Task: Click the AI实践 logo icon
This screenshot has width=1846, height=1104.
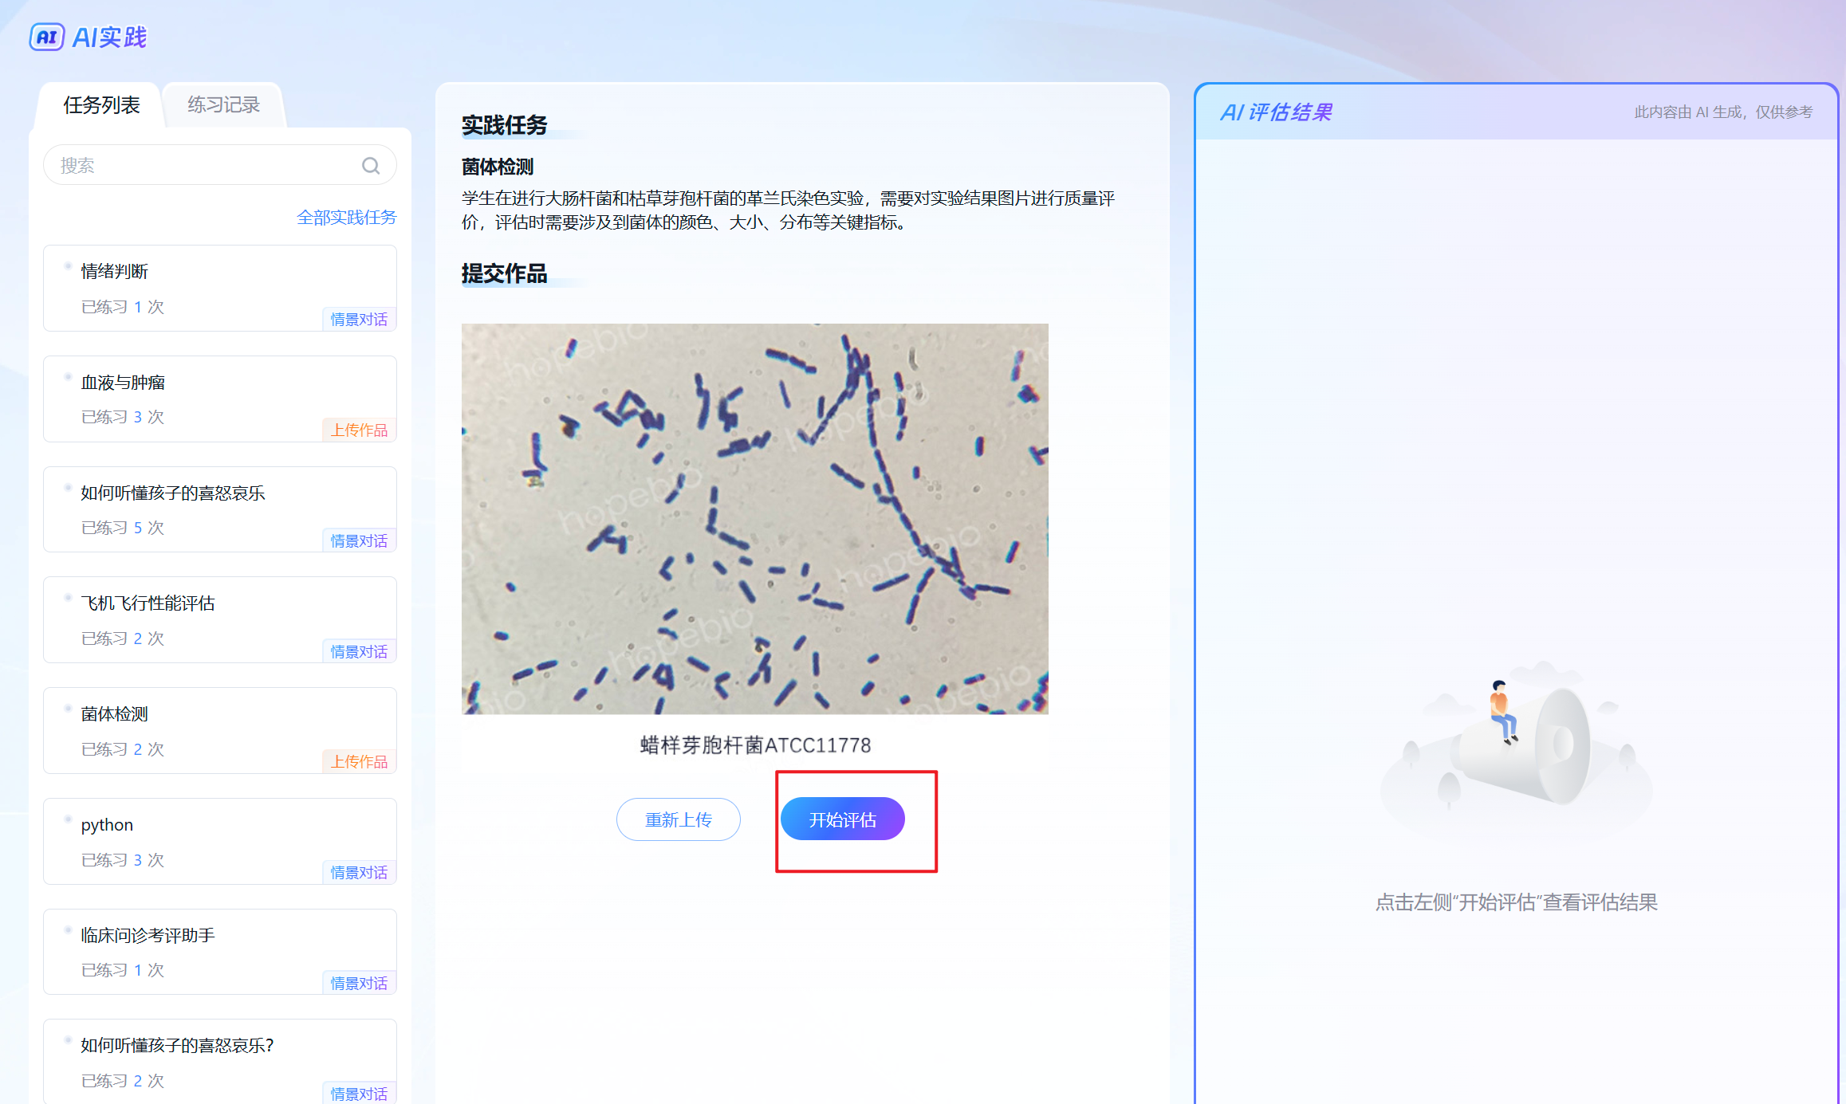Action: (x=46, y=37)
